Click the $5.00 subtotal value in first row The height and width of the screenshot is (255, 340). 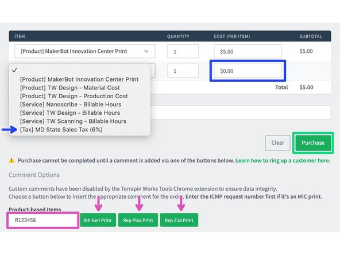[306, 51]
